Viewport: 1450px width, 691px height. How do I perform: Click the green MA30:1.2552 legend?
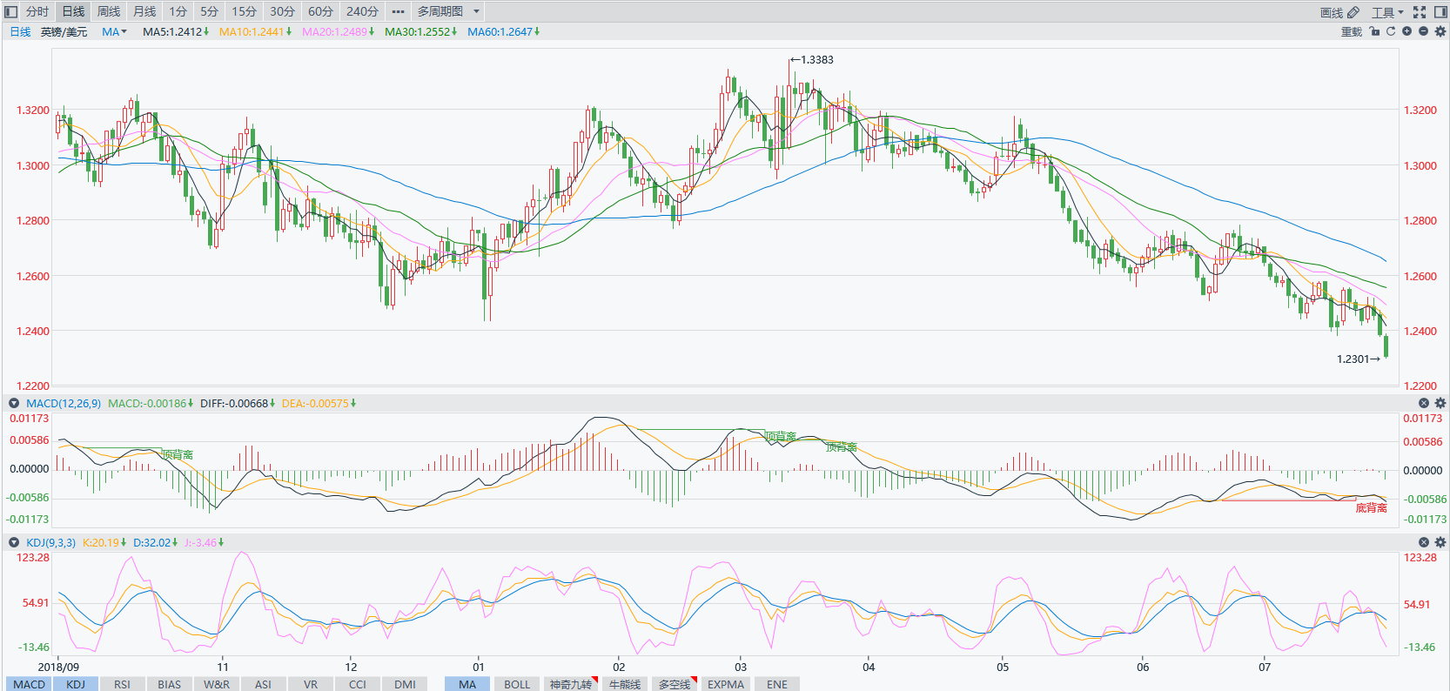click(420, 31)
